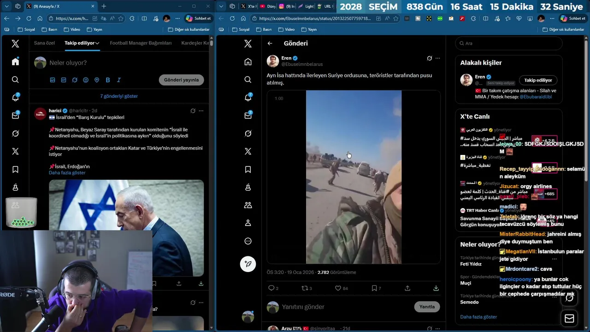The height and width of the screenshot is (332, 590).
Task: Open left browser settings and more menu
Action: click(x=177, y=18)
